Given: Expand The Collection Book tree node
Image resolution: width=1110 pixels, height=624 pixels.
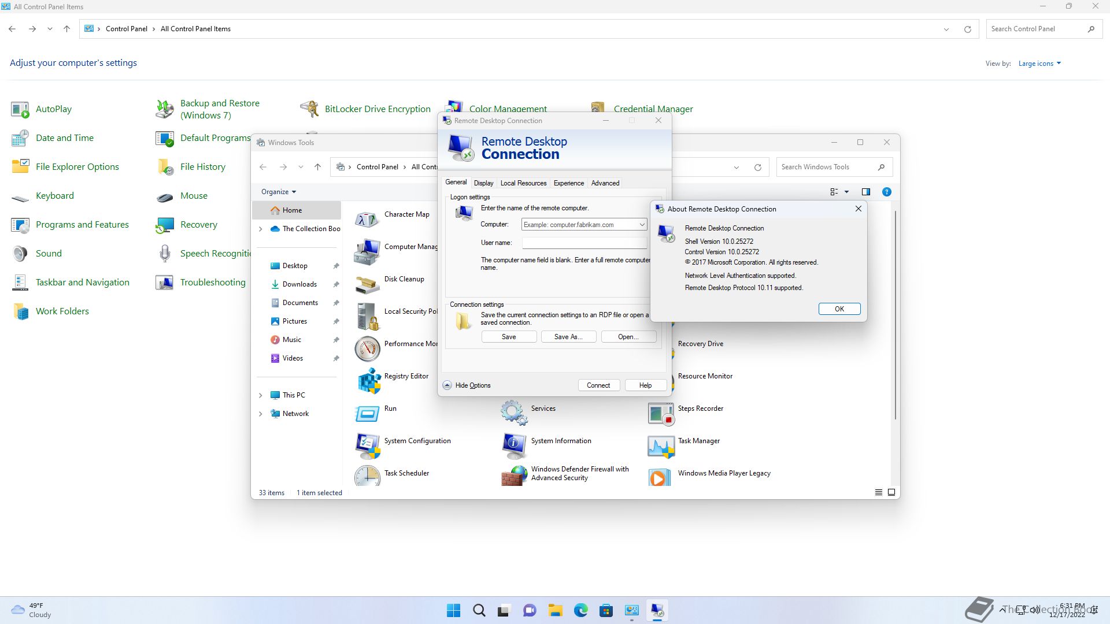Looking at the screenshot, I should (260, 229).
